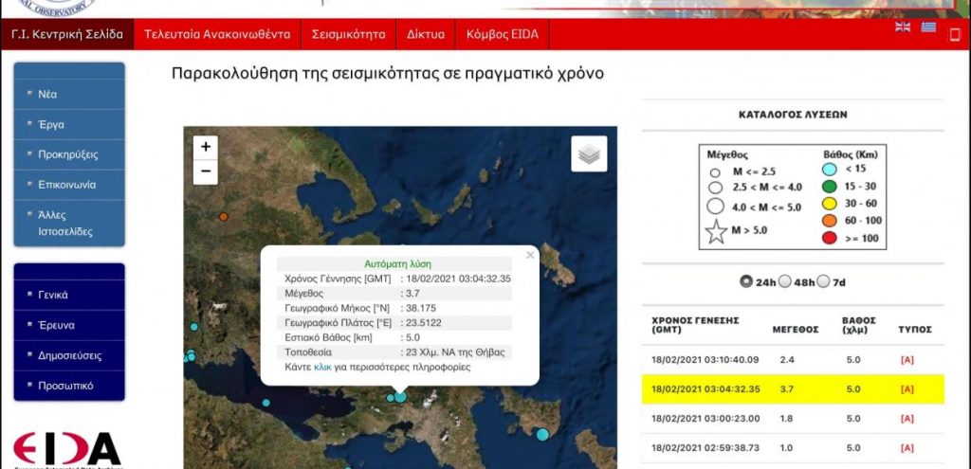Screen dimensions: 971x469
Task: Tap the mobile view icon in the red bar
Action: coord(954,35)
